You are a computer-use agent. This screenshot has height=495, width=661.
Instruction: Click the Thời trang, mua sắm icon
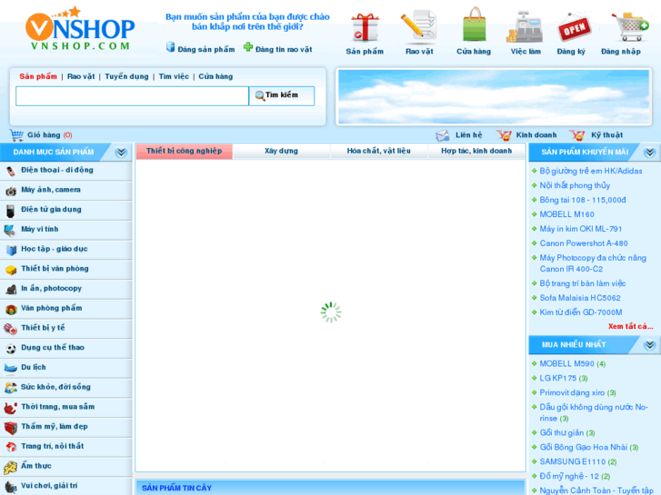(11, 408)
